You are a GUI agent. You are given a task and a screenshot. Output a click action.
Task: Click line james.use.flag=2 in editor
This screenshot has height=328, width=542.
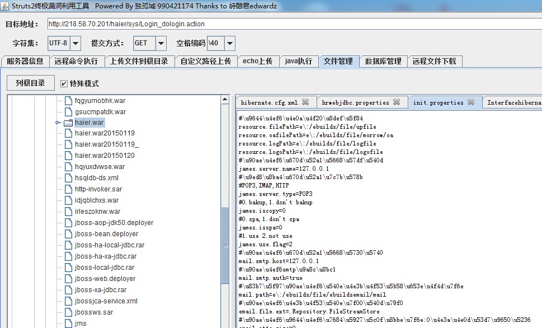[266, 244]
